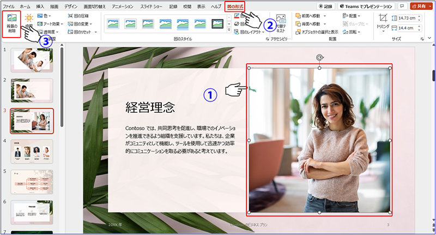Open the Remove Background (背景の削除) tool
Image resolution: width=436 pixels, height=235 pixels.
[11, 23]
